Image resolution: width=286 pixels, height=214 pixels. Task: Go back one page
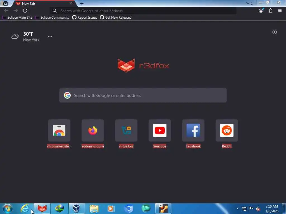point(6,11)
